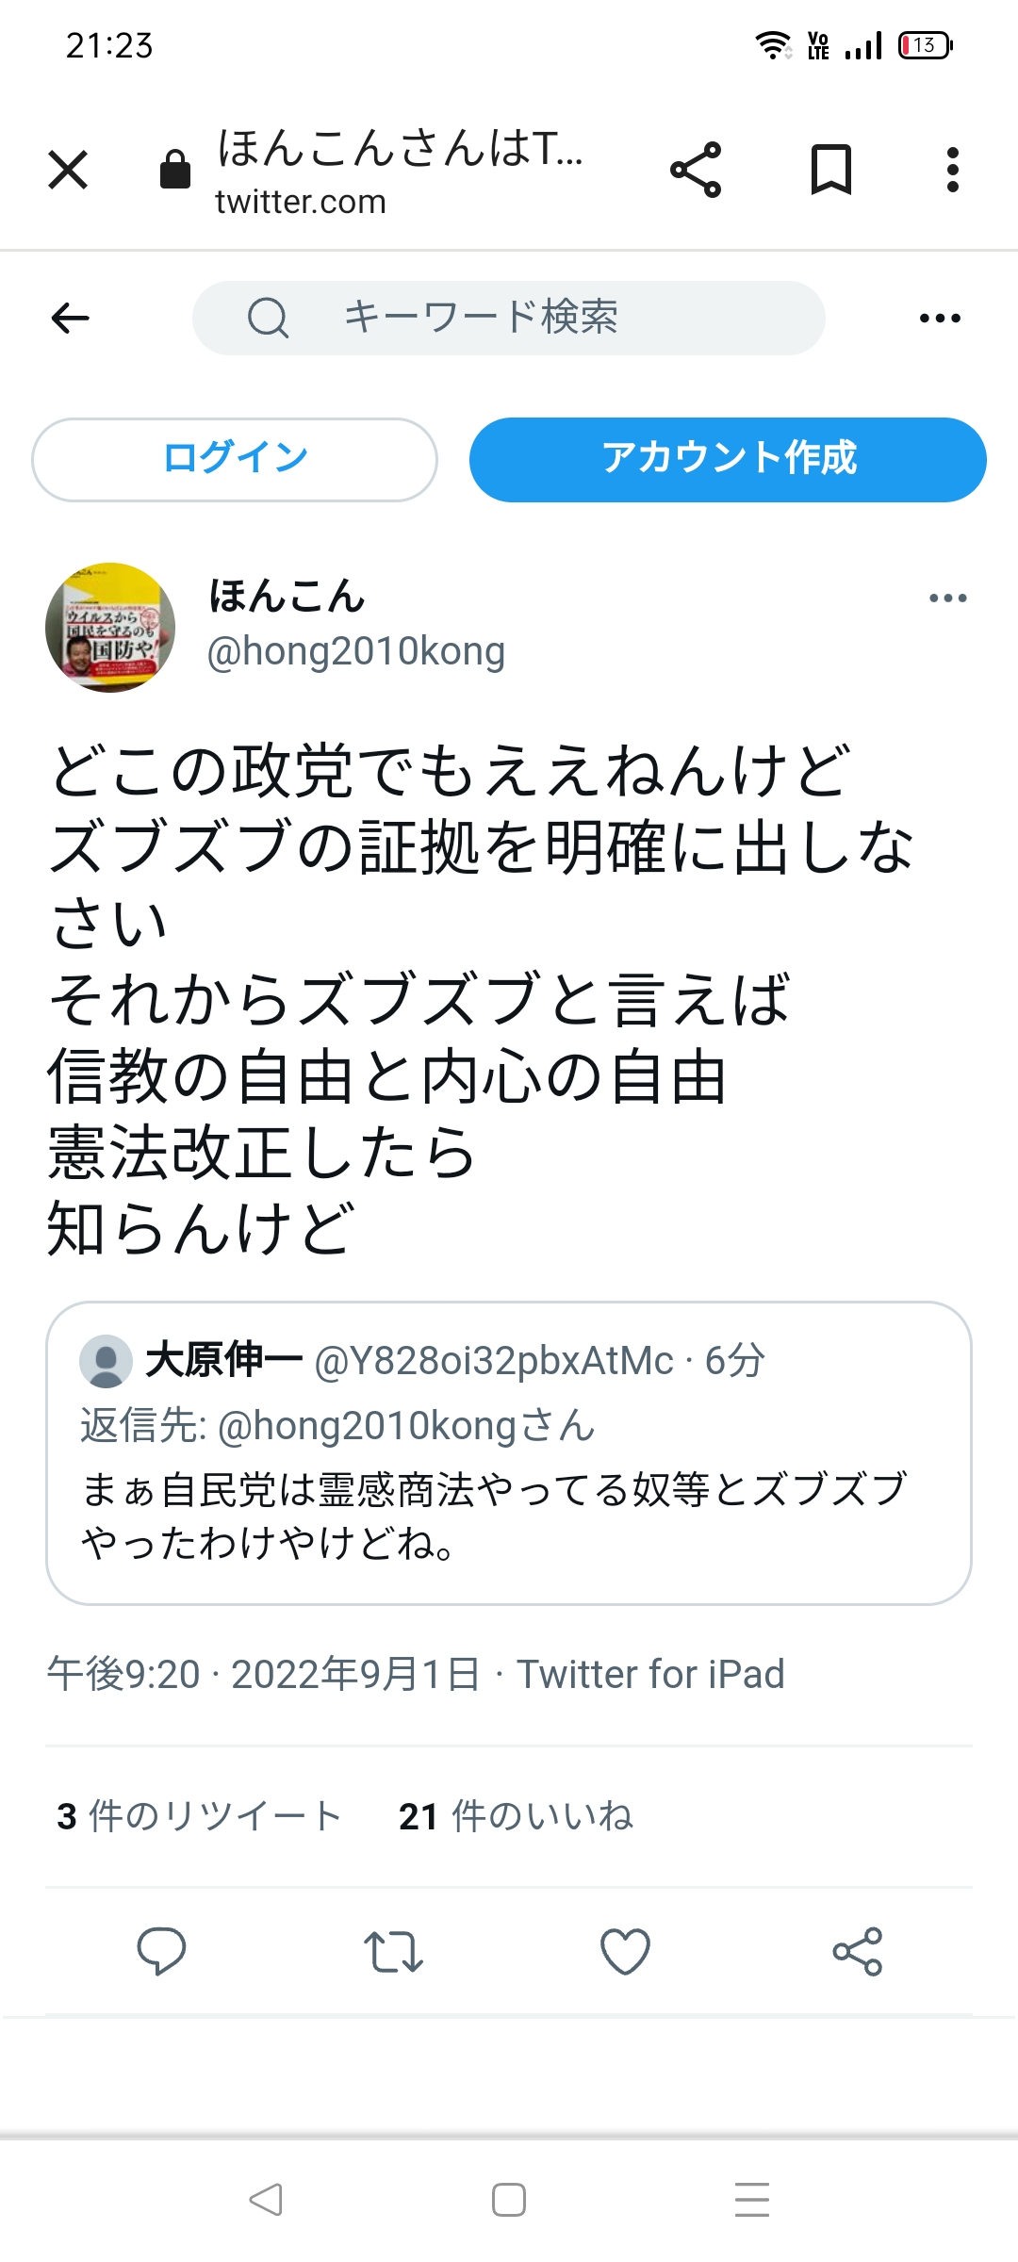Open Twitter header three-dot options

941,319
